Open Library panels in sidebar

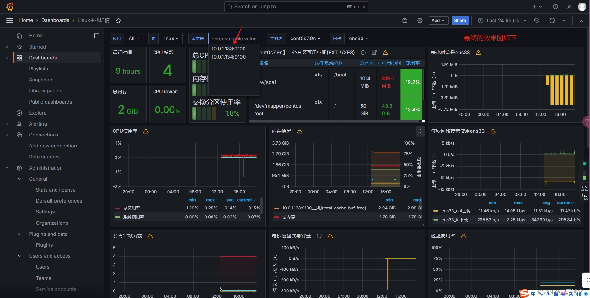46,91
